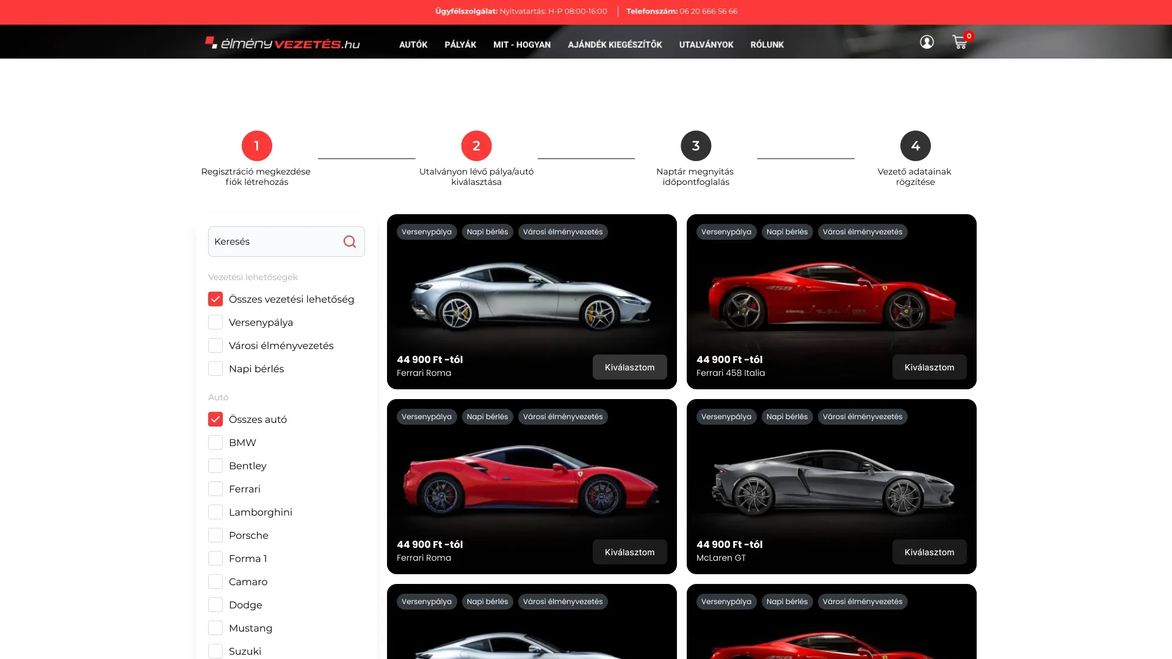Screen dimensions: 1172x659
Task: Check the Camaro checkbox
Action: coord(215,582)
